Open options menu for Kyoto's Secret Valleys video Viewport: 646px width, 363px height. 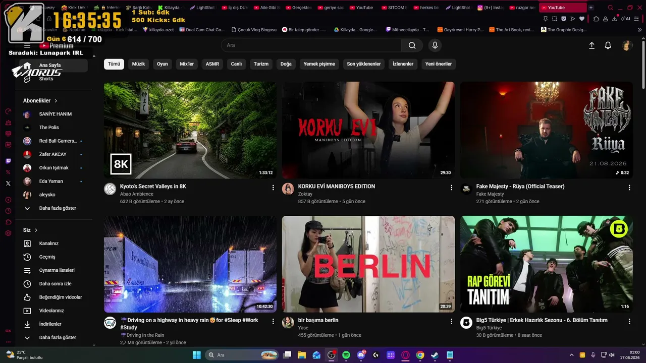273,188
